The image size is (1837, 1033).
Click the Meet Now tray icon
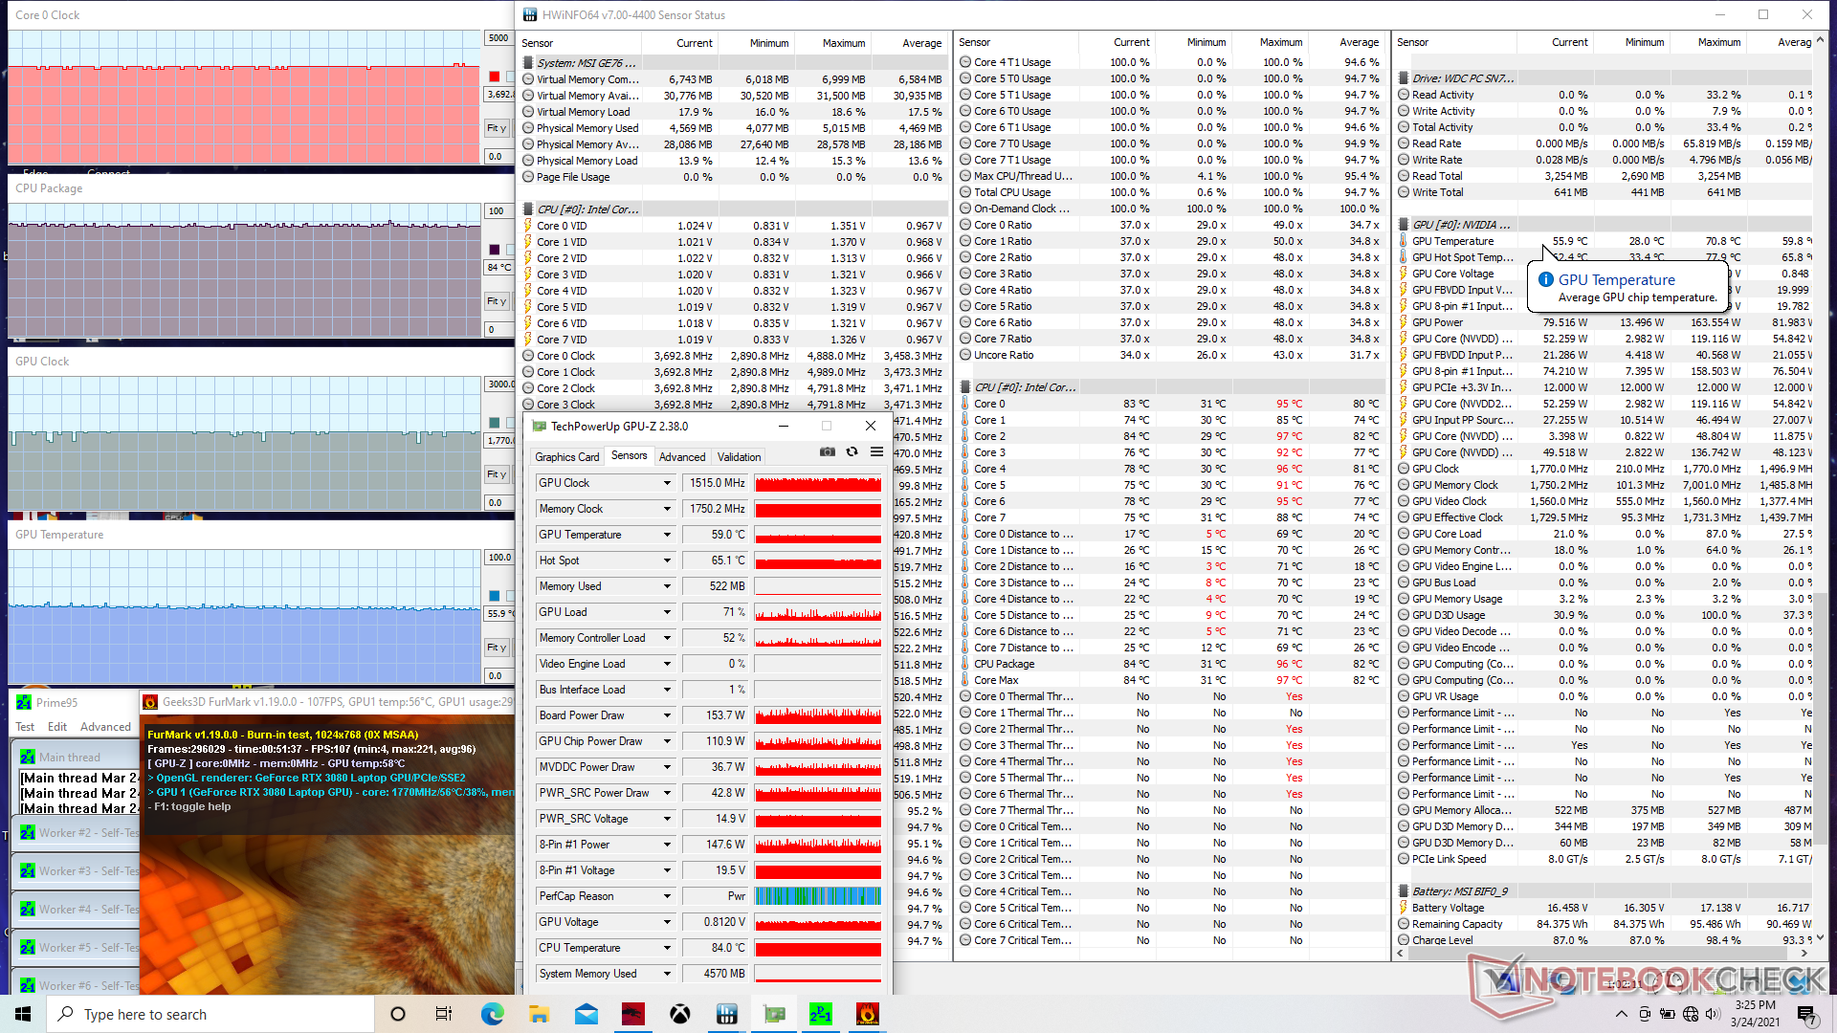tap(1644, 1014)
